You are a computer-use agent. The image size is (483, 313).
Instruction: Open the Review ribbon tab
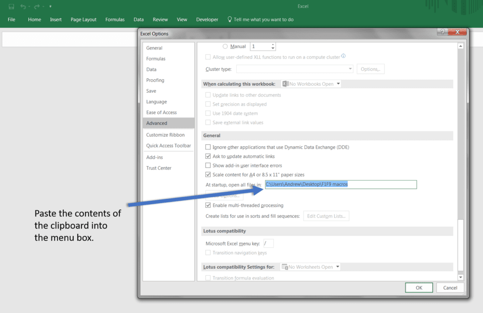tap(160, 19)
